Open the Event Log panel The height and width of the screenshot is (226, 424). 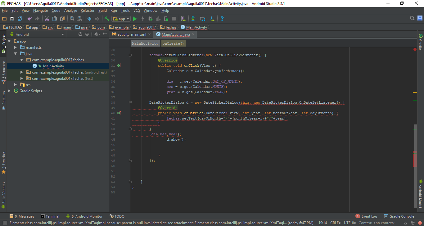point(366,216)
